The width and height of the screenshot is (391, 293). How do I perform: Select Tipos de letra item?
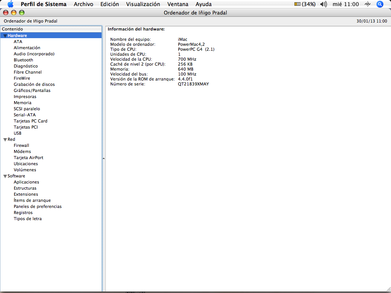pos(27,219)
